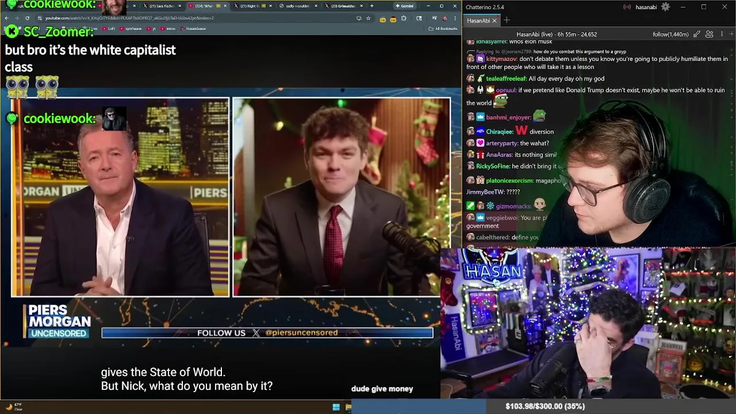
Task: Click the pepe emote after banhmi_enjoyer
Action: [x=539, y=116]
